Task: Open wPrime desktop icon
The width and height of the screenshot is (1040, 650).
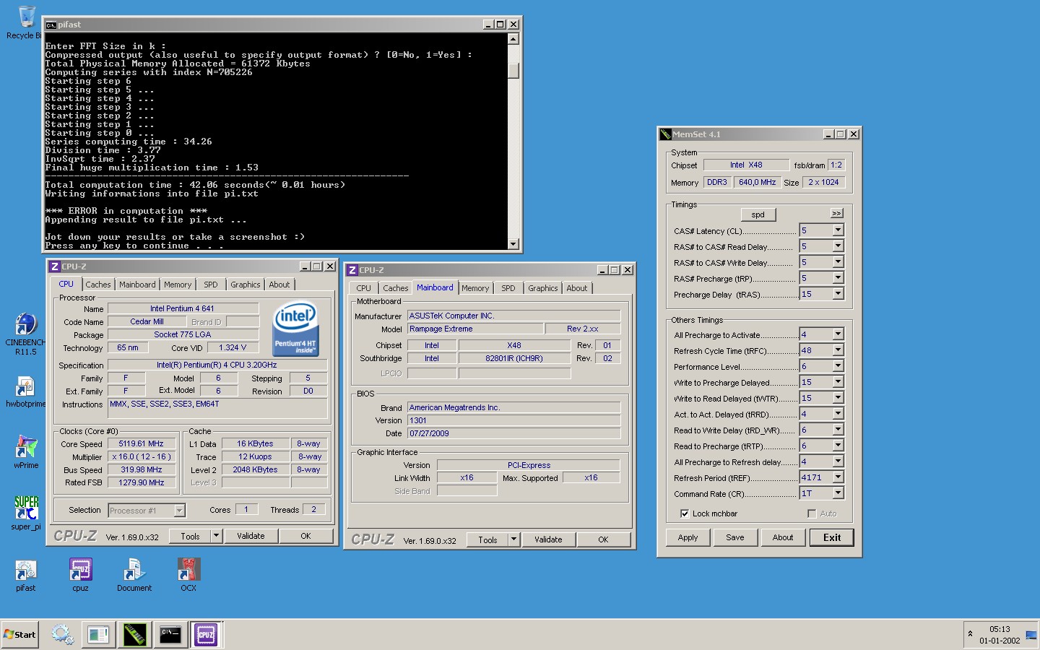Action: pyautogui.click(x=26, y=451)
